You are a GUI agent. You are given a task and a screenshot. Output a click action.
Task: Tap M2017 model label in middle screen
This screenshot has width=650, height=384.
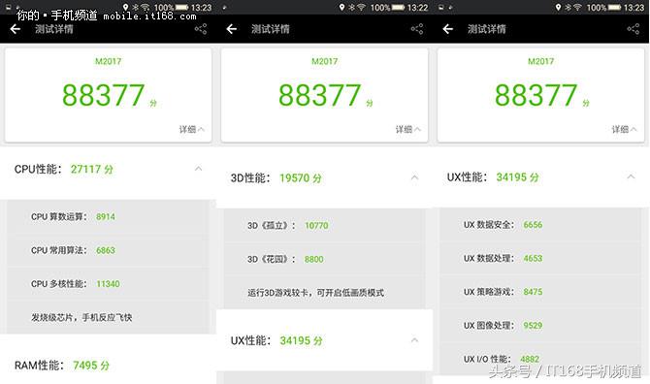click(325, 61)
